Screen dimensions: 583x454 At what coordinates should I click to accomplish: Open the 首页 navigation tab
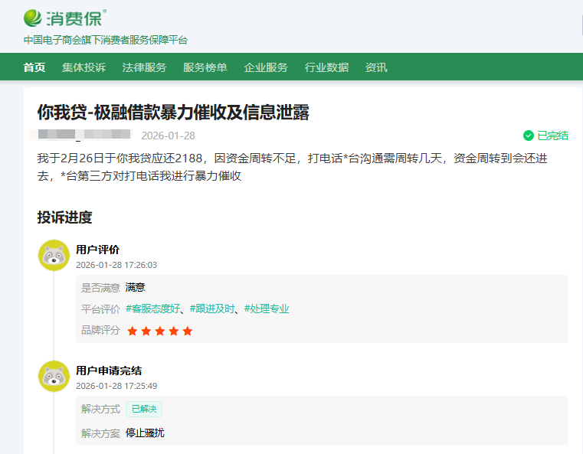point(34,67)
